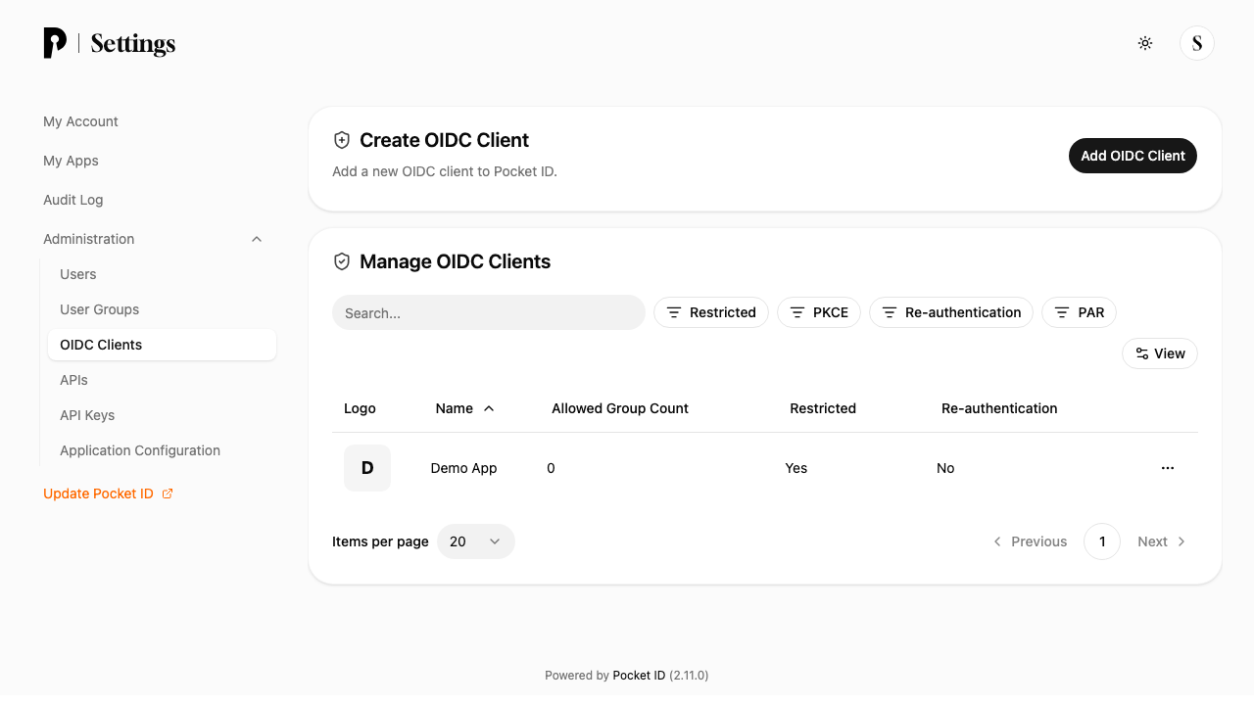Click the shield plus icon next to Create OIDC Client
This screenshot has width=1254, height=705.
point(342,140)
